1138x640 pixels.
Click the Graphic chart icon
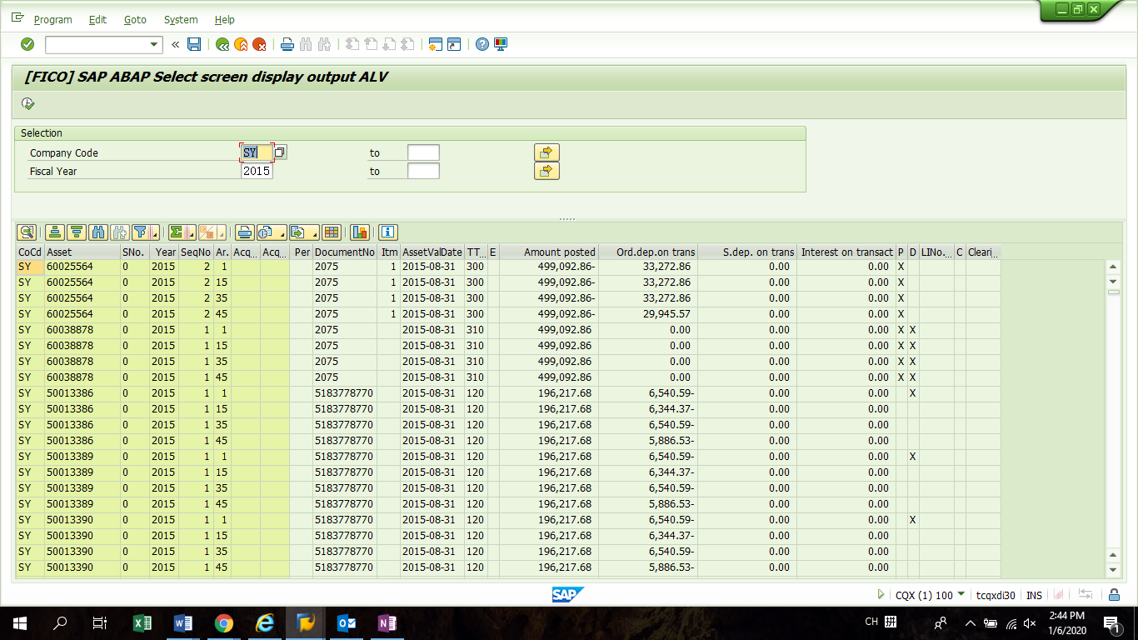pyautogui.click(x=360, y=232)
